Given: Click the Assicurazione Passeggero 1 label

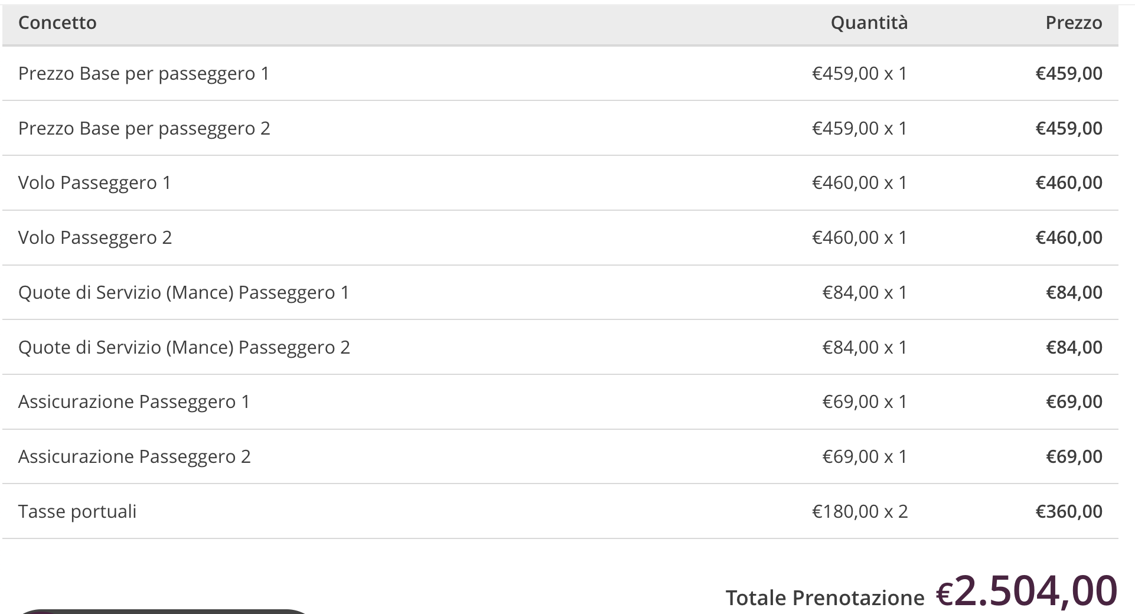Looking at the screenshot, I should click(x=134, y=402).
